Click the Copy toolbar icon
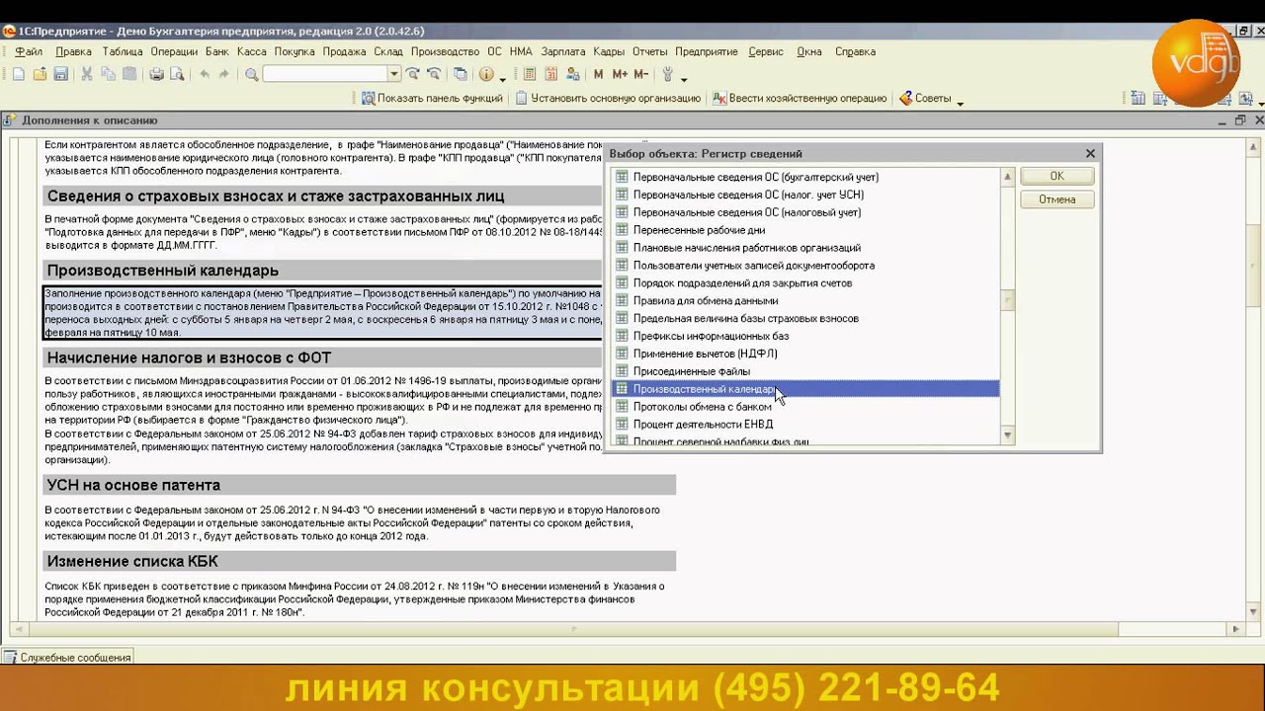The image size is (1265, 711). pyautogui.click(x=108, y=74)
